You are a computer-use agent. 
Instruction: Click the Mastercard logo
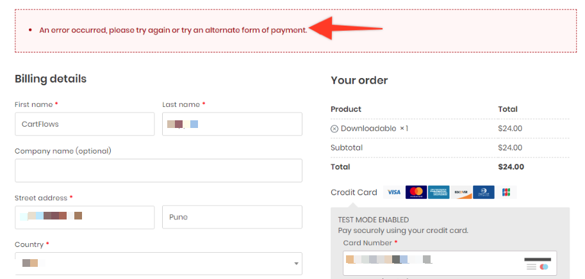tap(416, 192)
